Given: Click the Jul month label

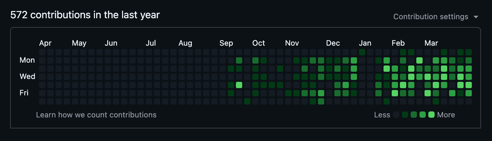Looking at the screenshot, I should 151,43.
